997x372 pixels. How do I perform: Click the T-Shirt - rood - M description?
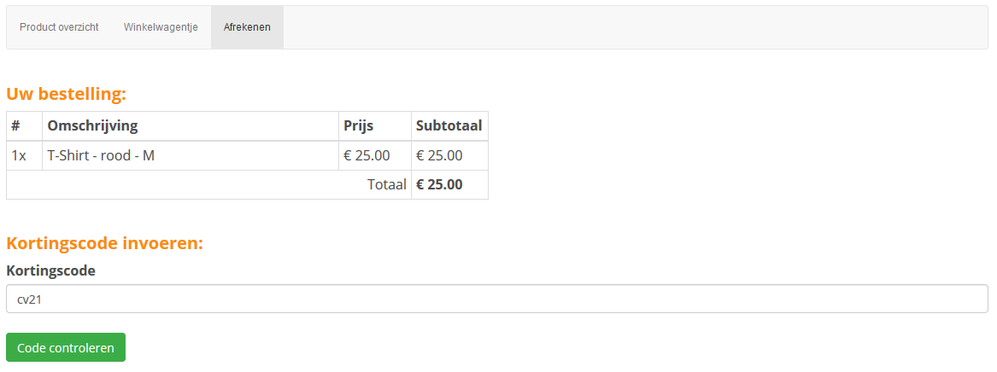pyautogui.click(x=101, y=155)
